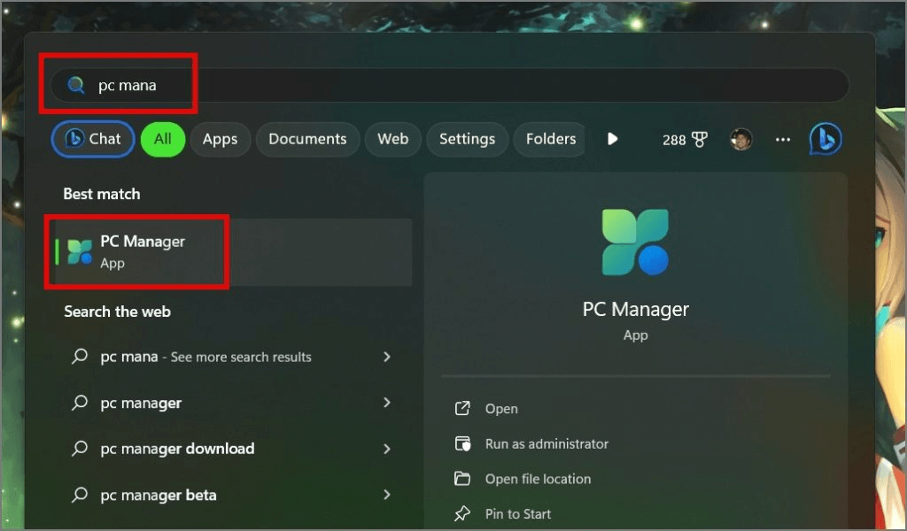Expand the 'pc manager beta' suggestion arrow
907x531 pixels.
(x=387, y=495)
